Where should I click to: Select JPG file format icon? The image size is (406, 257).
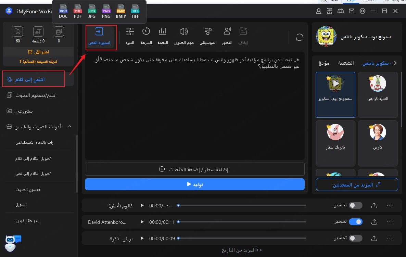click(x=92, y=11)
